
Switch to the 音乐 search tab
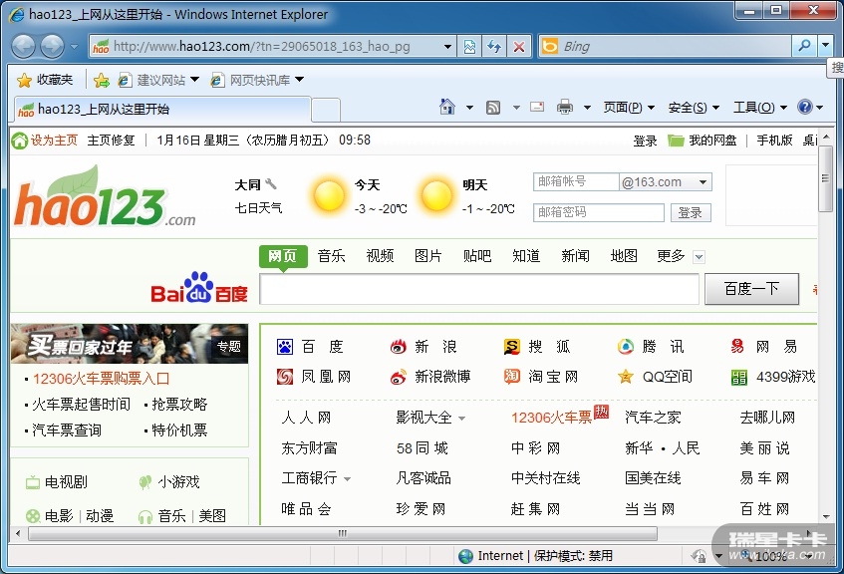[331, 256]
